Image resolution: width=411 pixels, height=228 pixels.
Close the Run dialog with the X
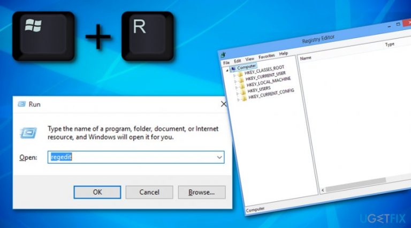click(x=224, y=104)
